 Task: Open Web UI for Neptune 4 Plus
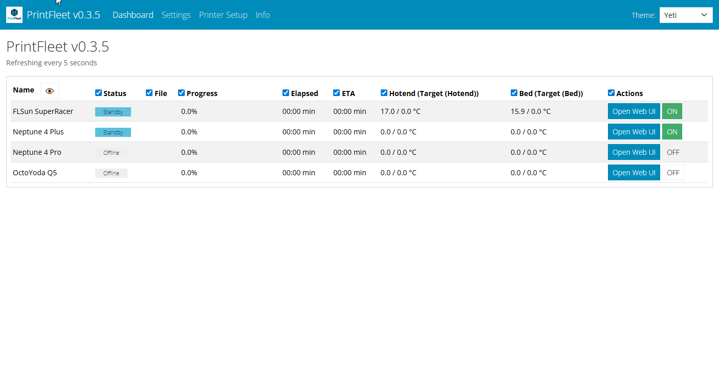[634, 132]
